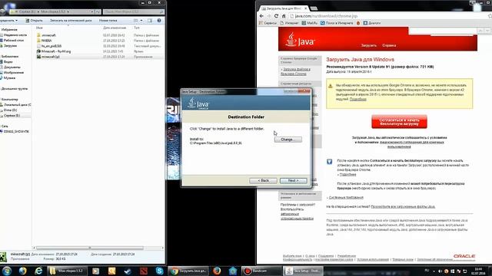Toggle the Explorer preview pane button
The image size is (492, 276).
point(150,21)
